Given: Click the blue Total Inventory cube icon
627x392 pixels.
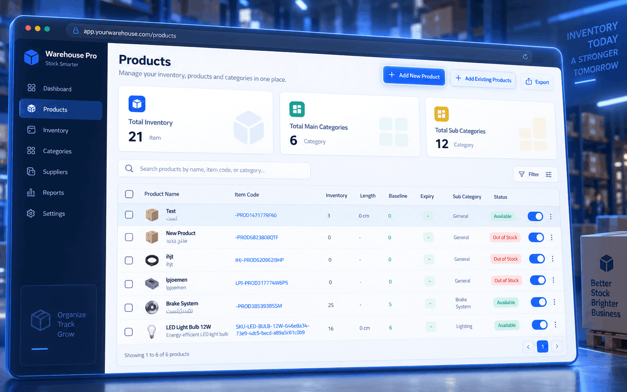Looking at the screenshot, I should pyautogui.click(x=137, y=104).
